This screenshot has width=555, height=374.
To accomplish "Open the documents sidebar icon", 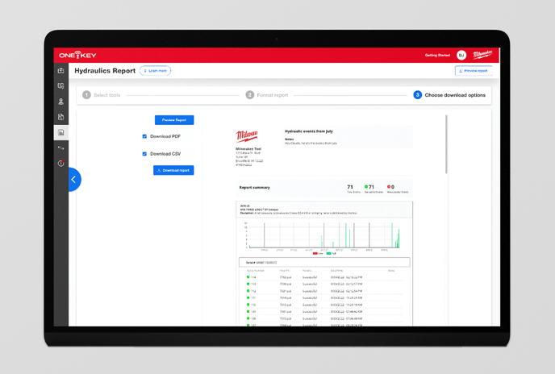I will pyautogui.click(x=61, y=117).
